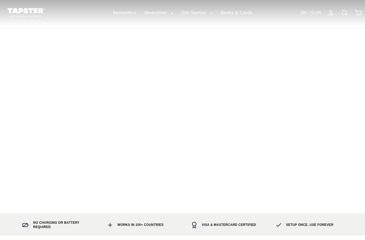Open the DE / EUR locale selector
Image resolution: width=365 pixels, height=240 pixels.
(x=311, y=13)
